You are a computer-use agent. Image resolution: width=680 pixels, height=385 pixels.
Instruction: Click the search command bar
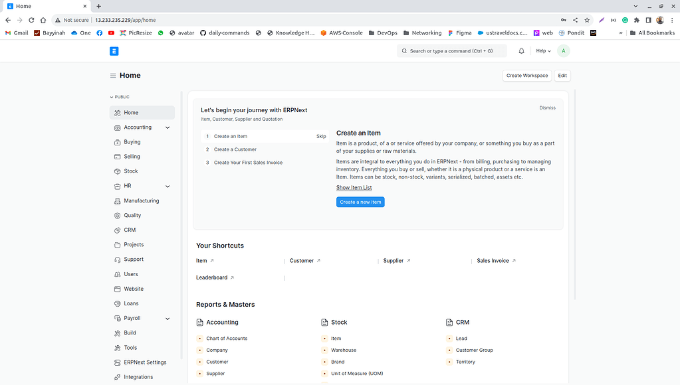[x=451, y=50]
